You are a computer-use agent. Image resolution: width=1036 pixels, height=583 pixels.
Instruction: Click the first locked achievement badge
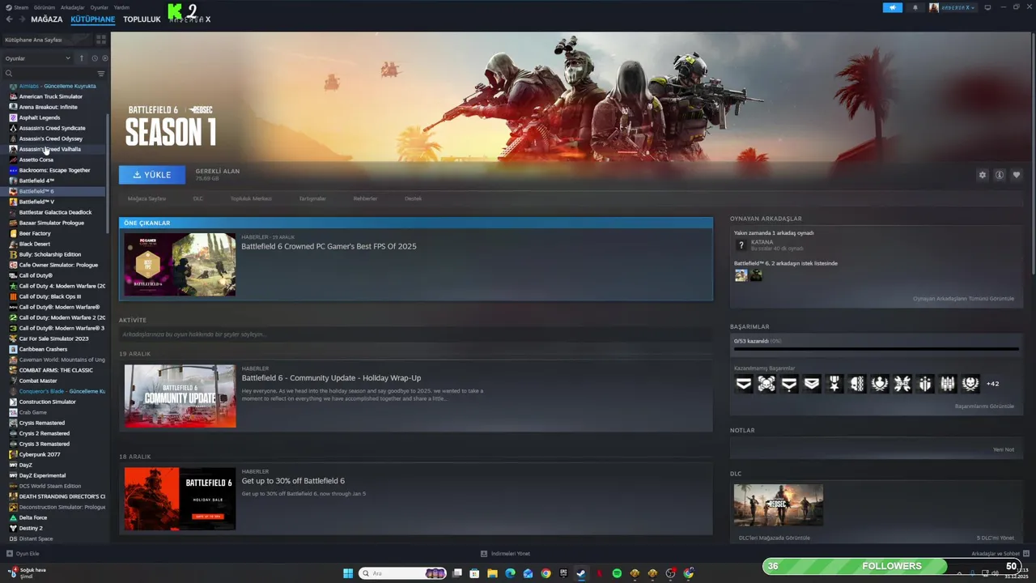(x=743, y=384)
